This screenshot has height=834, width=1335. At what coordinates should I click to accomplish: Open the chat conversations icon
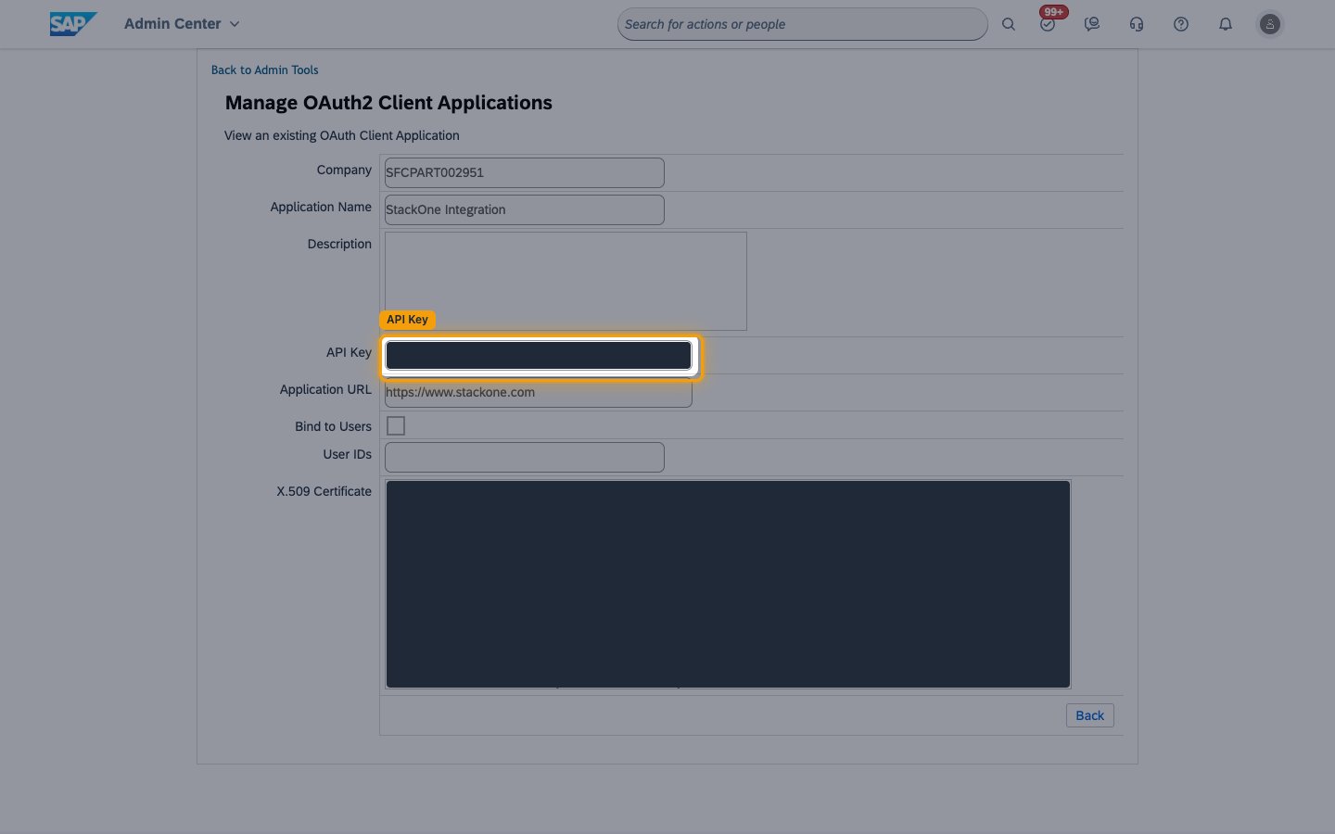(x=1092, y=24)
